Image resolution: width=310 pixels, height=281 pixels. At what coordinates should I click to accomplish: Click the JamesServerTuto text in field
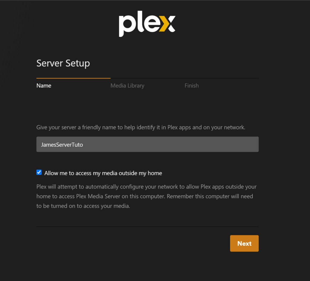coord(62,145)
